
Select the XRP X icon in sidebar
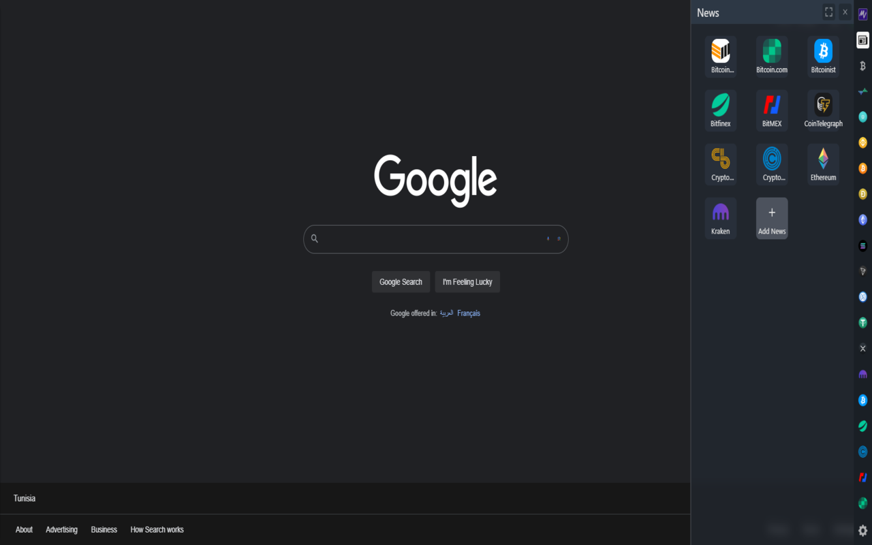coord(862,348)
